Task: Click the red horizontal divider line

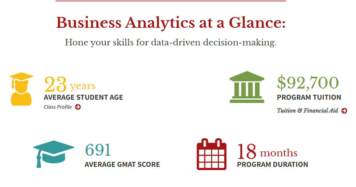Action: tap(171, 1)
